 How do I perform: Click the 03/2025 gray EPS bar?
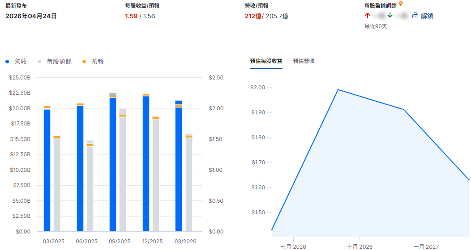coord(57,185)
